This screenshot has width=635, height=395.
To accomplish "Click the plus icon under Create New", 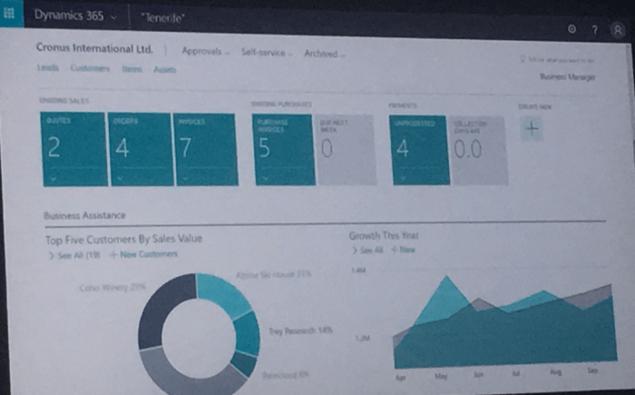I will 532,129.
